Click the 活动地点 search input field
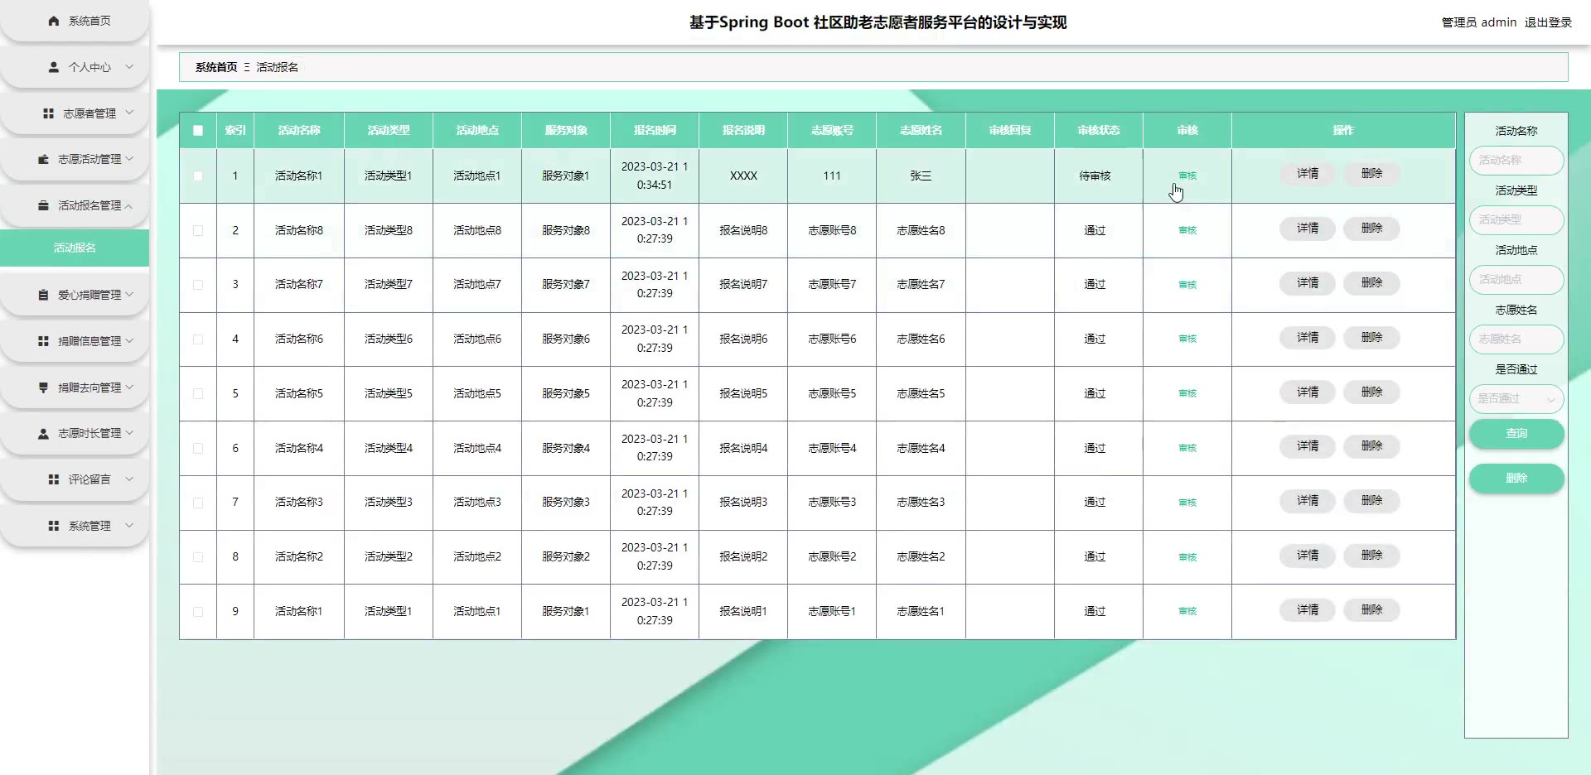 click(x=1516, y=279)
